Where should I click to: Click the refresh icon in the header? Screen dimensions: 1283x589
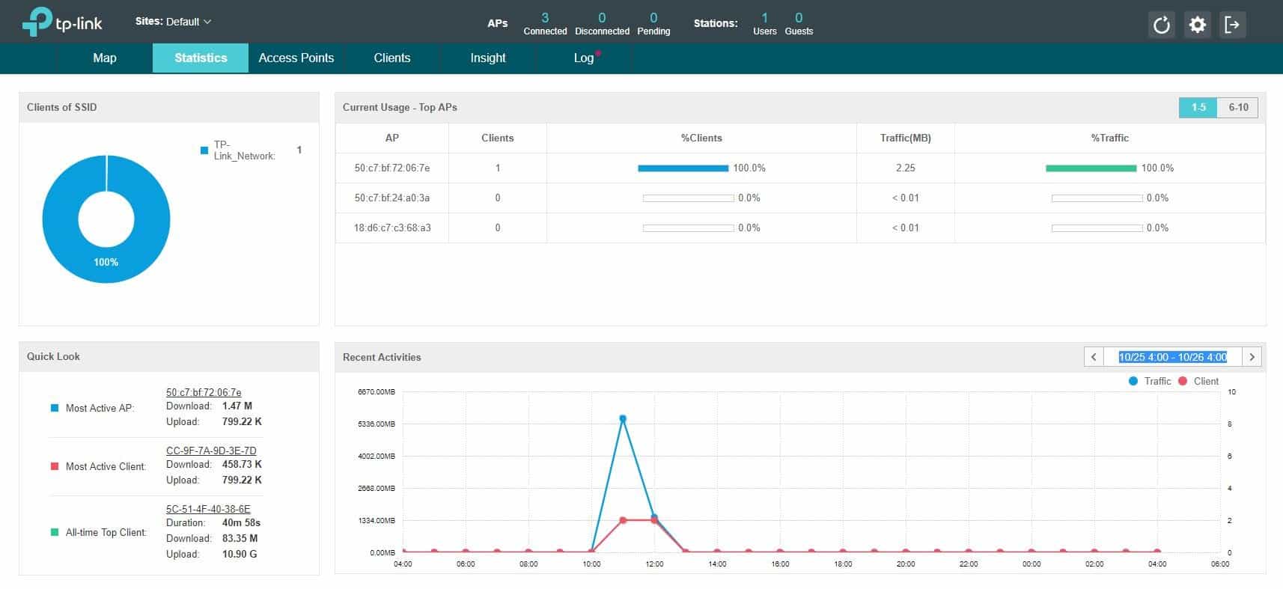pyautogui.click(x=1161, y=25)
